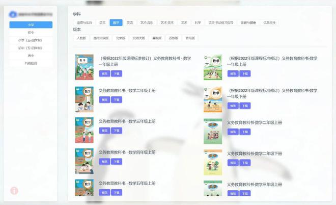Select the 体育与健康 subject

click(248, 22)
